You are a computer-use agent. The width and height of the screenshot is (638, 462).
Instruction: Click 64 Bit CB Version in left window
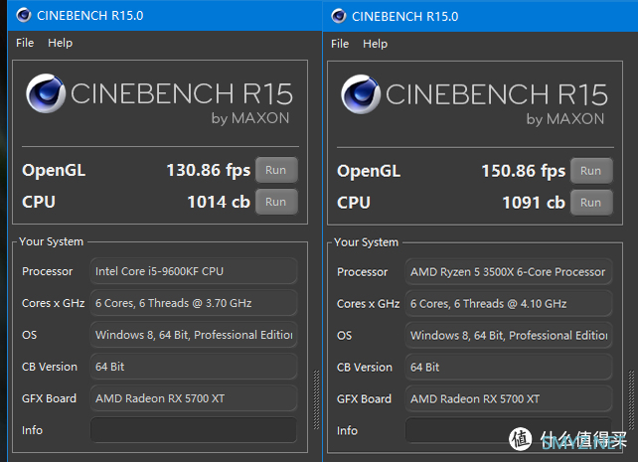[194, 367]
